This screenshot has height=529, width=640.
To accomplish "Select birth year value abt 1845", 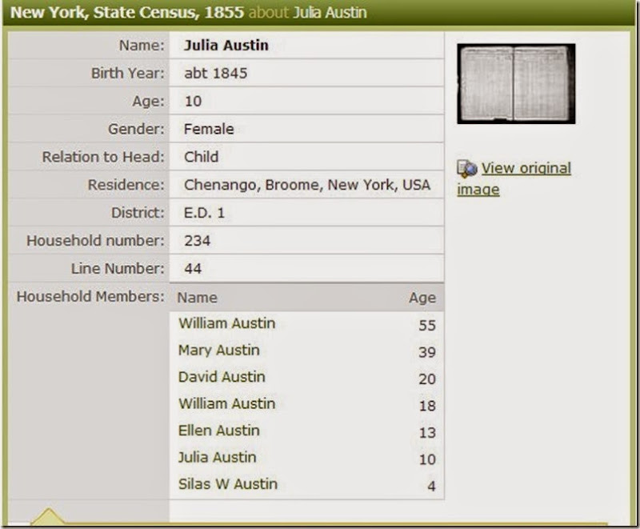I will (x=215, y=74).
